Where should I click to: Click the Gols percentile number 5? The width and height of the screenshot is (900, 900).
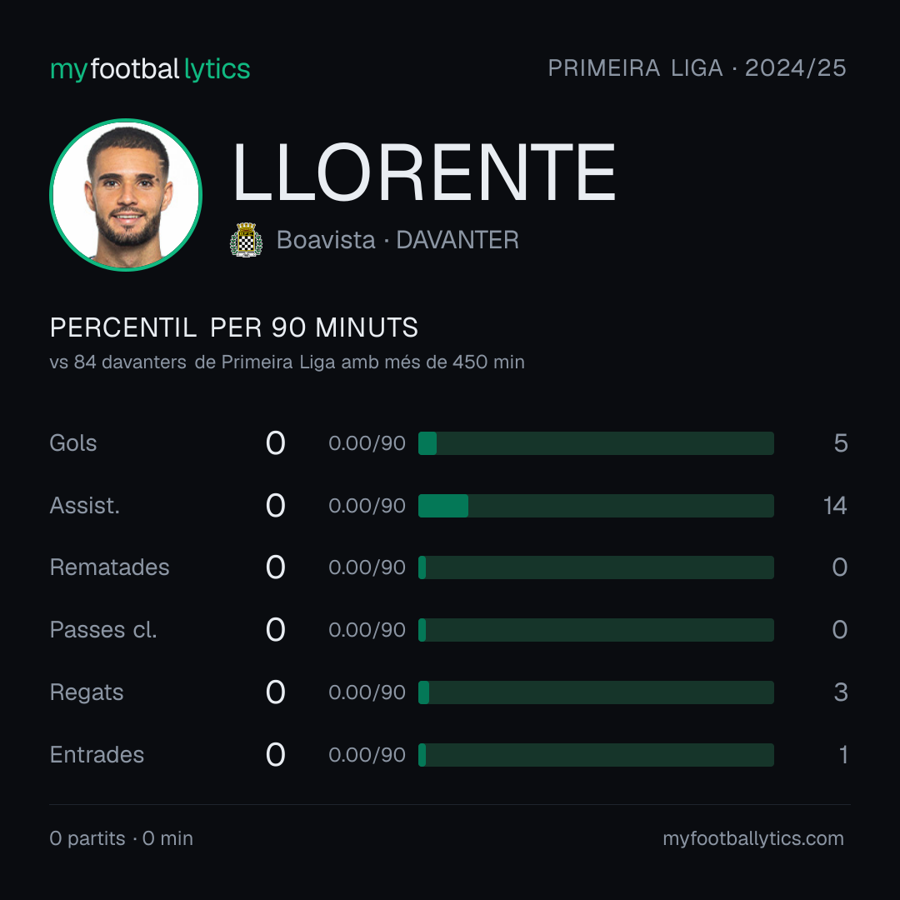tap(841, 443)
